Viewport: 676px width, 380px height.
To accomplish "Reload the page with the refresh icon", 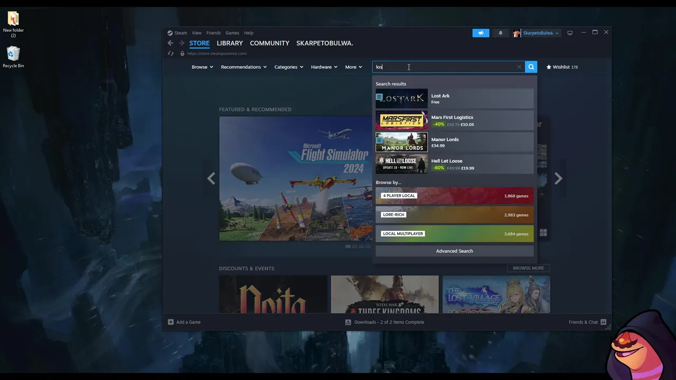I will pyautogui.click(x=171, y=53).
